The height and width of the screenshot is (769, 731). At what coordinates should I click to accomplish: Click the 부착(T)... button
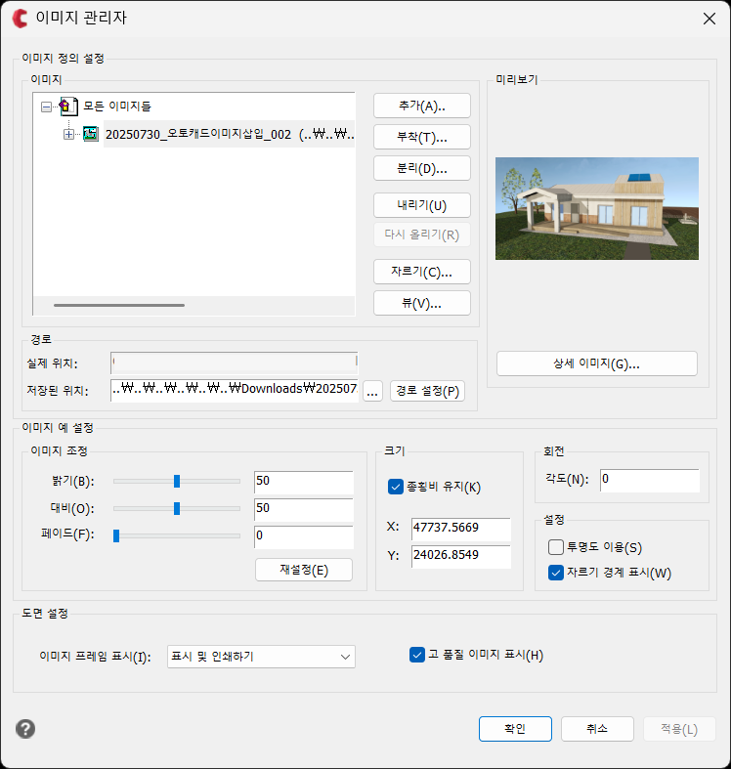[x=422, y=137]
